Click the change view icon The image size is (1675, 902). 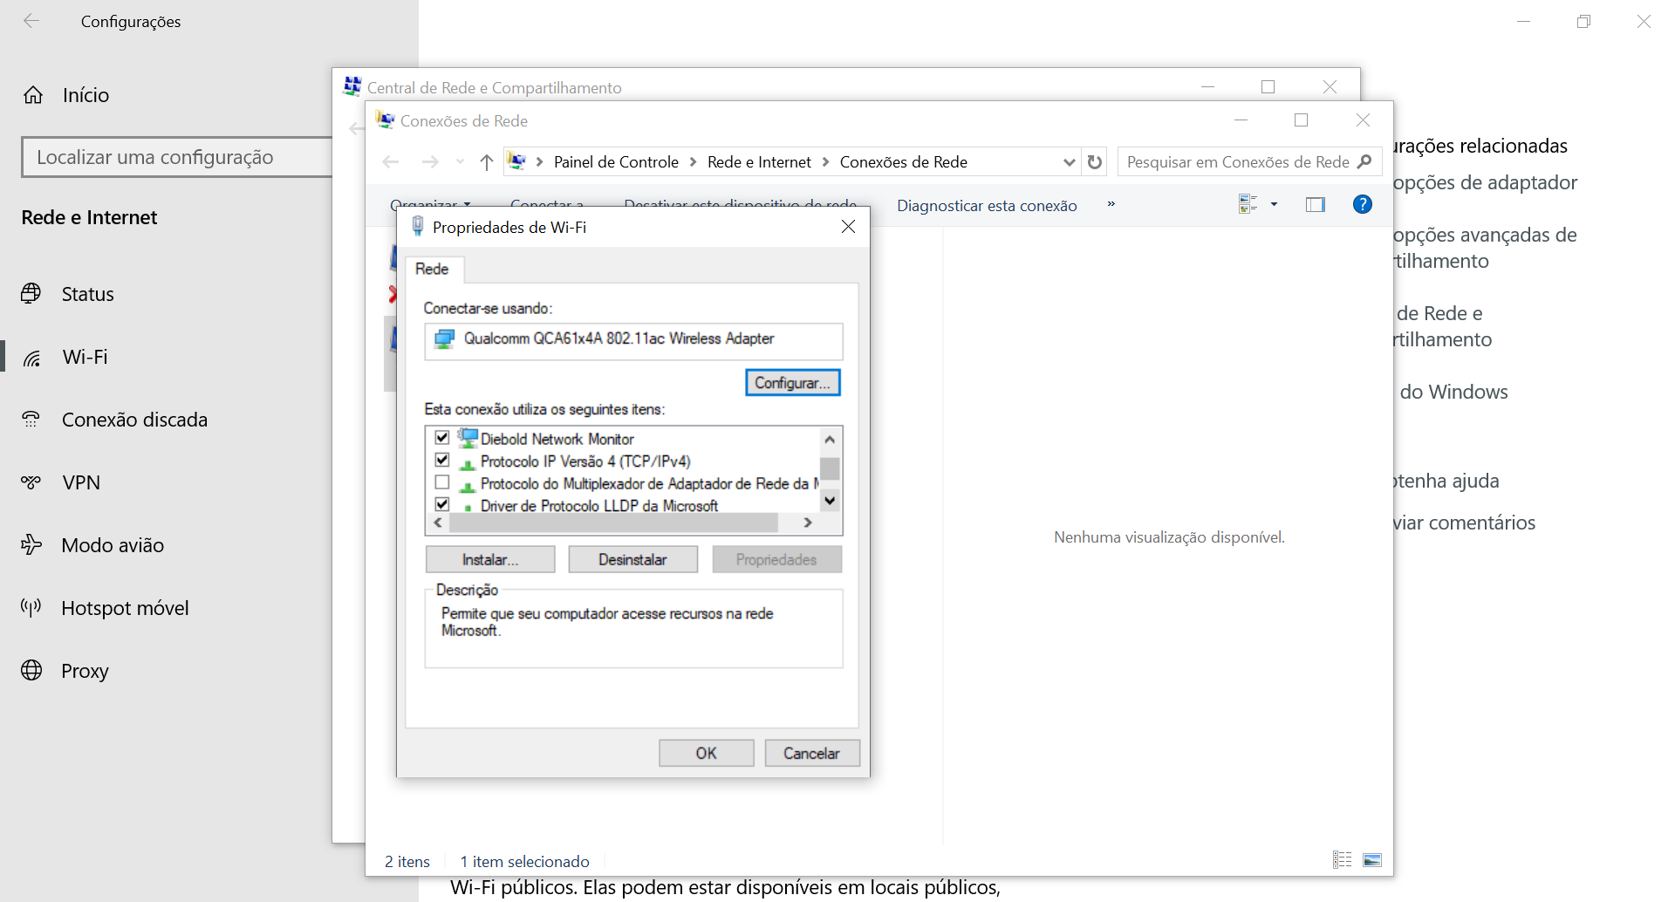[1248, 204]
